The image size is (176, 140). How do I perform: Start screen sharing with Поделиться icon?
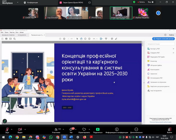98,129
